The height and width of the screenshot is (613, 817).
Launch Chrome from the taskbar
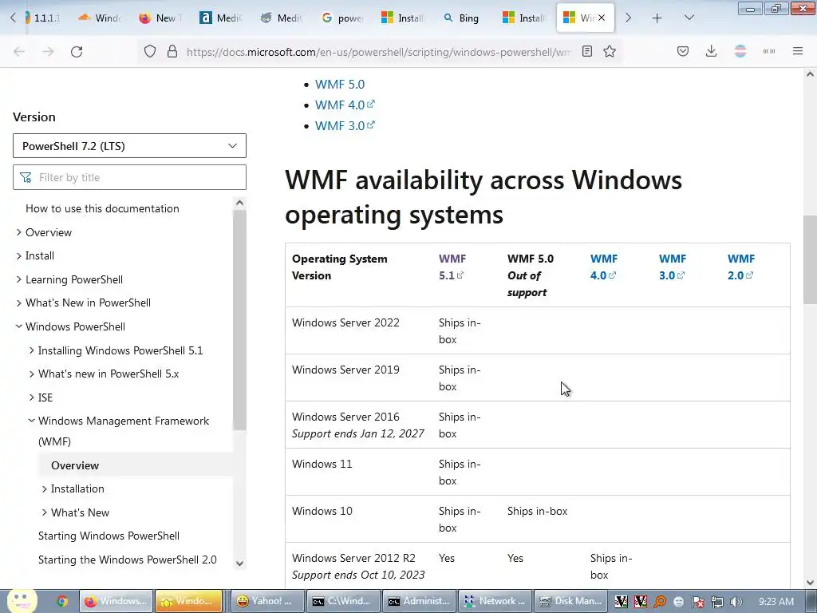click(62, 601)
